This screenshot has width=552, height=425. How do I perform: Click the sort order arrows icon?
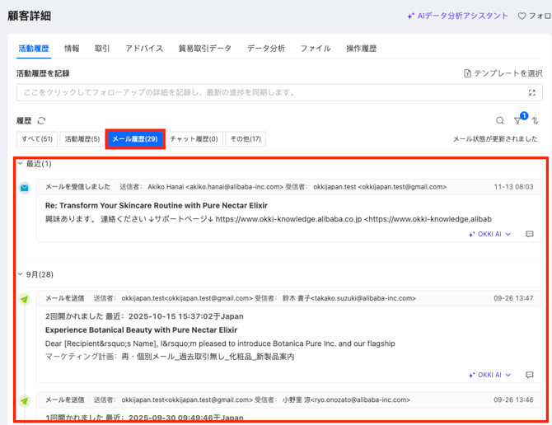tap(535, 120)
